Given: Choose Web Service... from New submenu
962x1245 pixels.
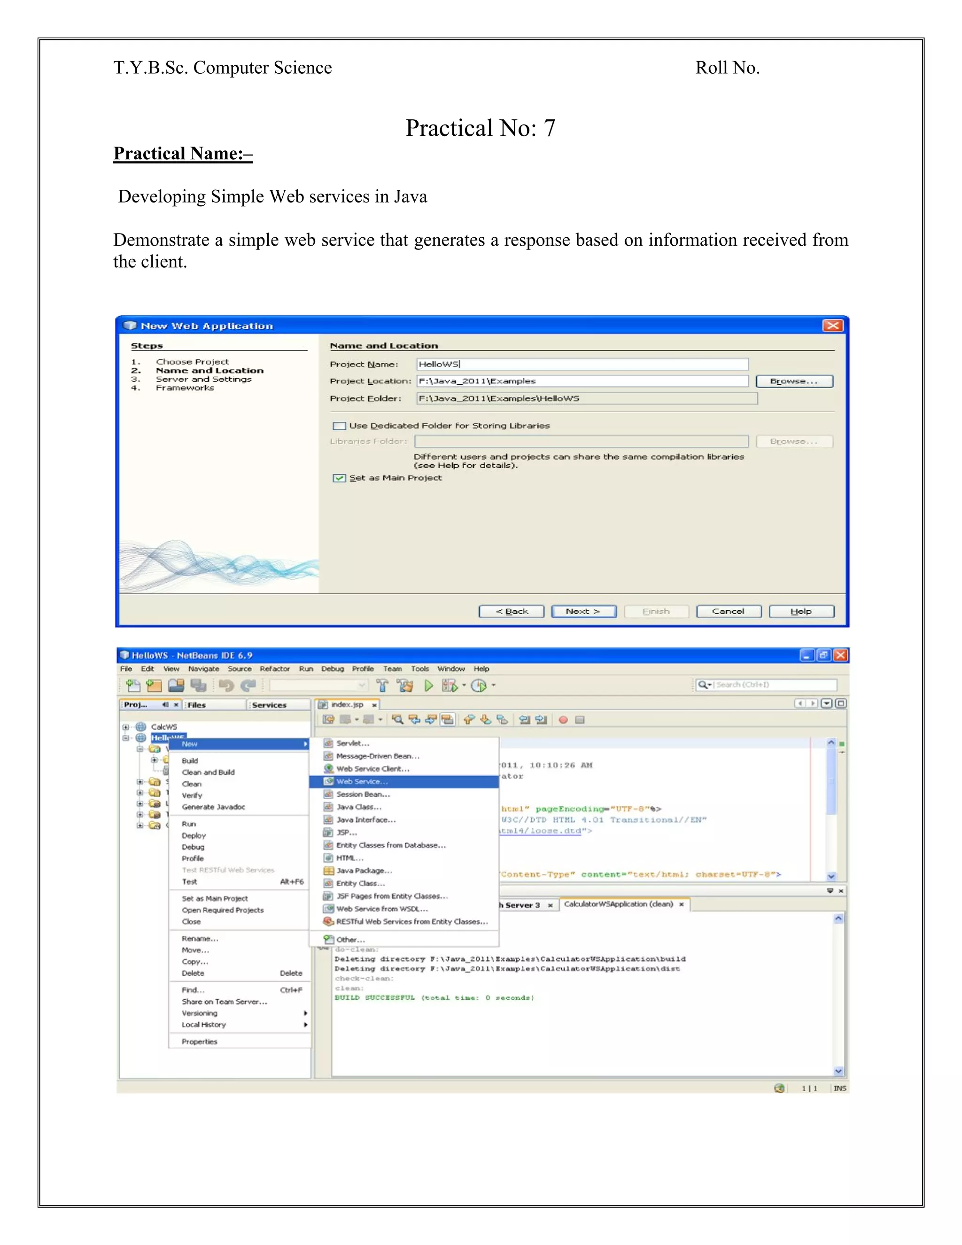Looking at the screenshot, I should 362,782.
